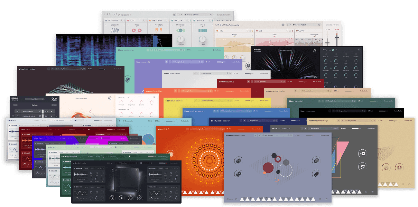Favorite the Aerial Bloom preset with the heart icon

(185, 15)
